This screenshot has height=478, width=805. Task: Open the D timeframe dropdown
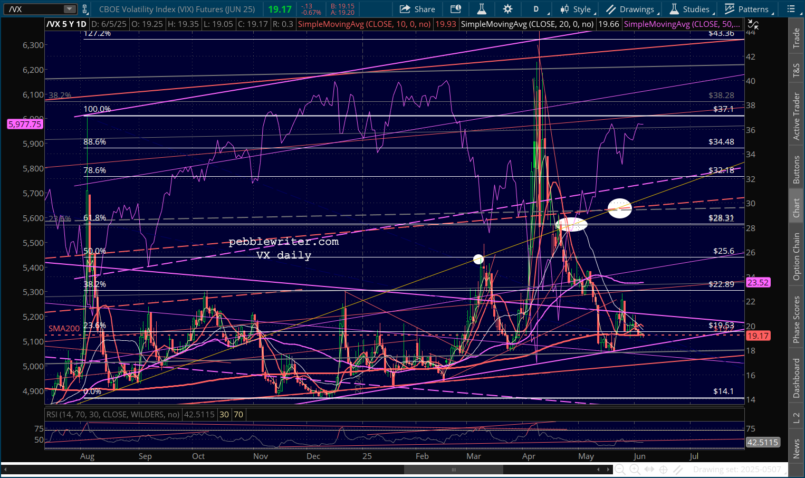coord(539,9)
